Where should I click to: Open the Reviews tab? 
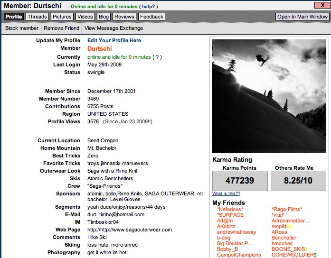click(124, 17)
